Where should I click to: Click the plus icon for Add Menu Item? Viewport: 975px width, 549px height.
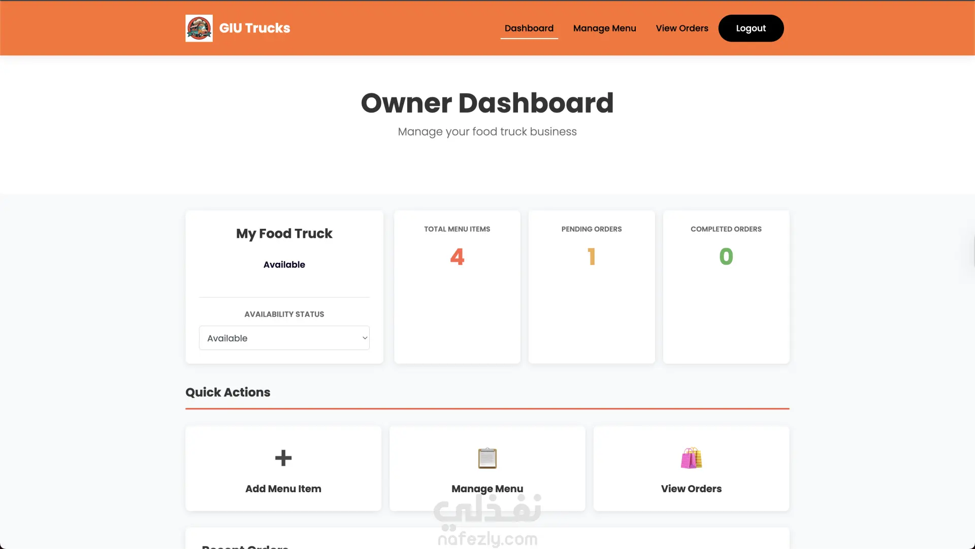pos(283,458)
